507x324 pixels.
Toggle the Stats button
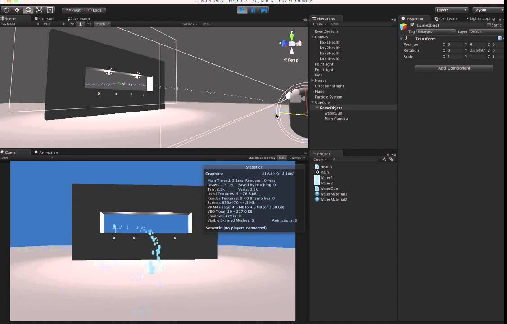282,158
